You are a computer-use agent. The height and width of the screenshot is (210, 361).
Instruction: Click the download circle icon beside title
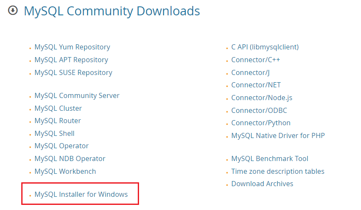(x=13, y=11)
